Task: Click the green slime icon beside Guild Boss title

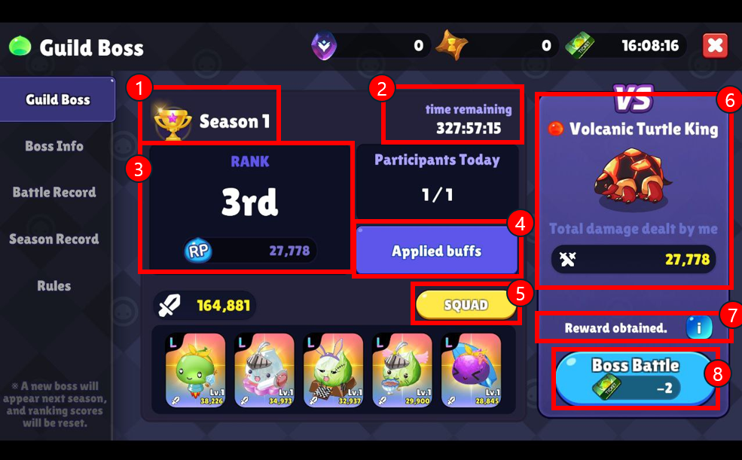Action: click(x=20, y=47)
